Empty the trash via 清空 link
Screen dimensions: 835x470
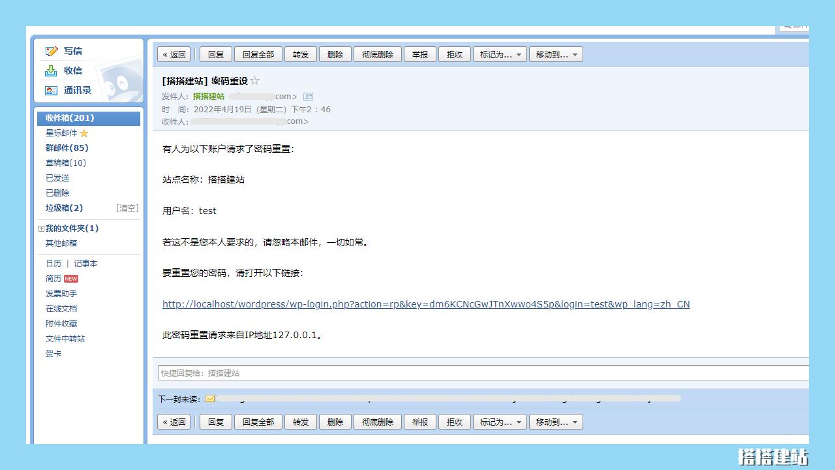[127, 208]
